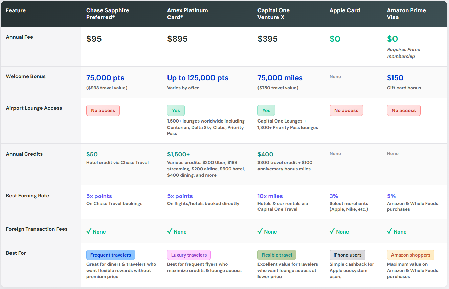The width and height of the screenshot is (449, 289).
Task: Click On Chase Travel bookings text
Action: 114,203
